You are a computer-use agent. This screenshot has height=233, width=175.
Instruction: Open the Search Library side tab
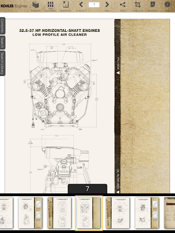[x=2, y=63]
